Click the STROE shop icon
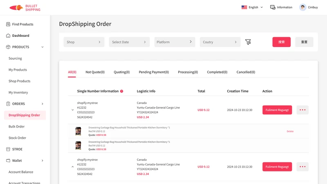The height and width of the screenshot is (184, 327). click(8, 149)
